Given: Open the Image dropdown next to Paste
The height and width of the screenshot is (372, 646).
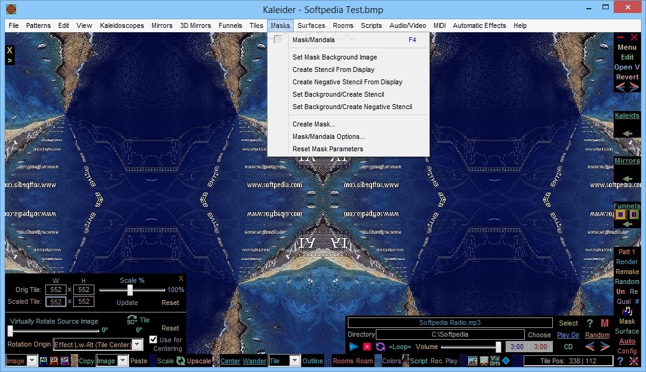Looking at the screenshot, I should pos(122,361).
